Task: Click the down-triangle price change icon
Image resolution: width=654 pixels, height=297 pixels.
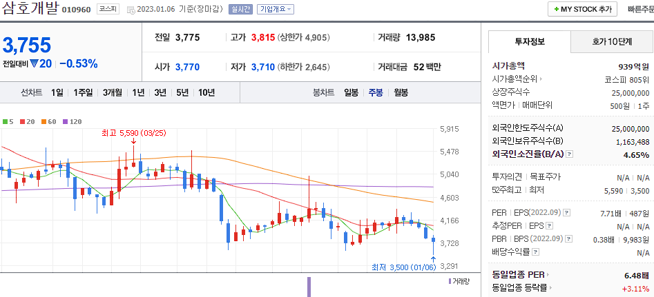Action: point(35,63)
